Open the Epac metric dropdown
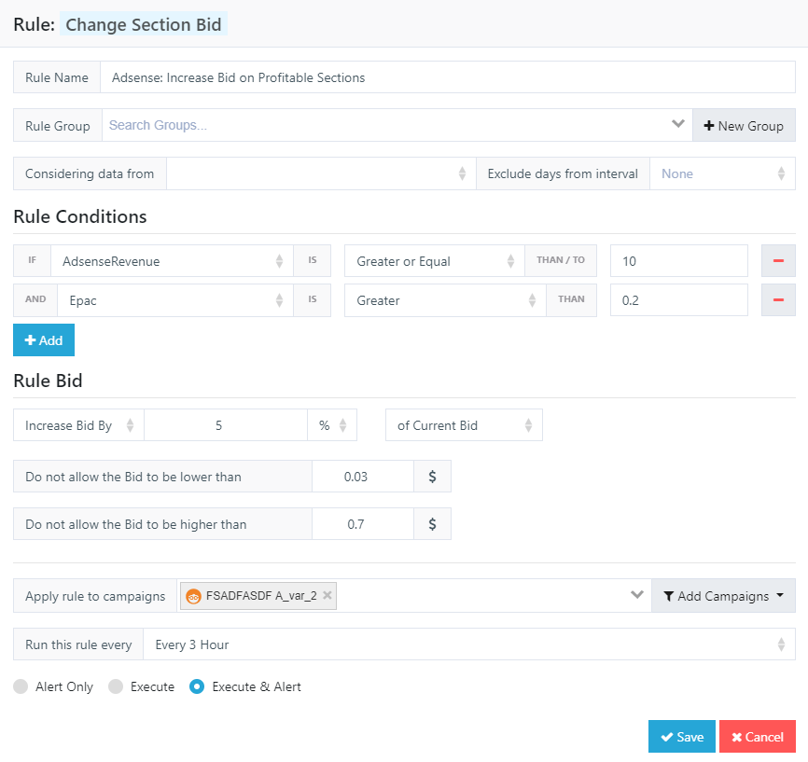 tap(174, 299)
